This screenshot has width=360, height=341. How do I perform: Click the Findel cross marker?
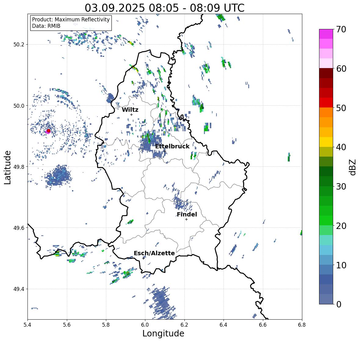pos(187,219)
